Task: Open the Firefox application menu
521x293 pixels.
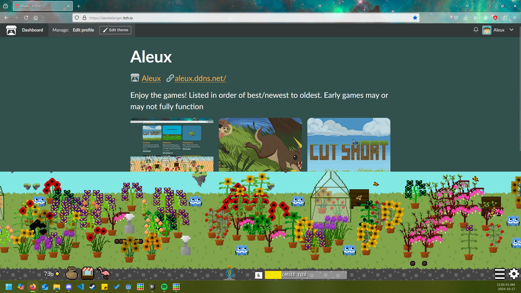Action: tap(515, 18)
